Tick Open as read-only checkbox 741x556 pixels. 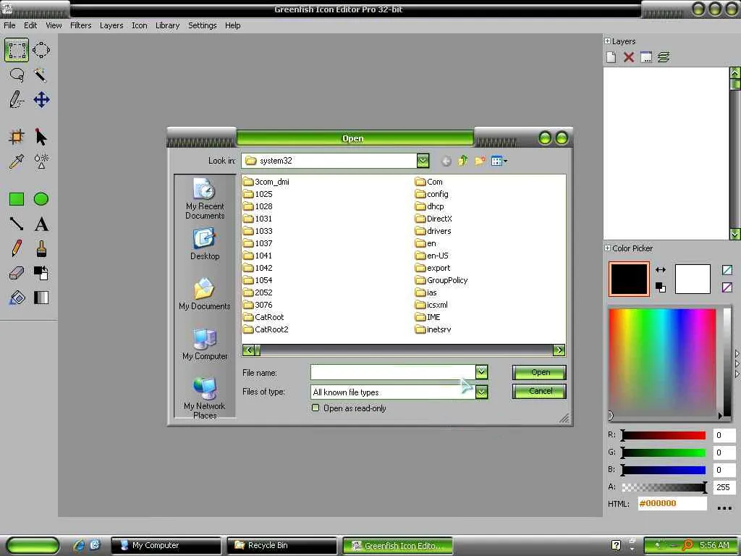316,408
